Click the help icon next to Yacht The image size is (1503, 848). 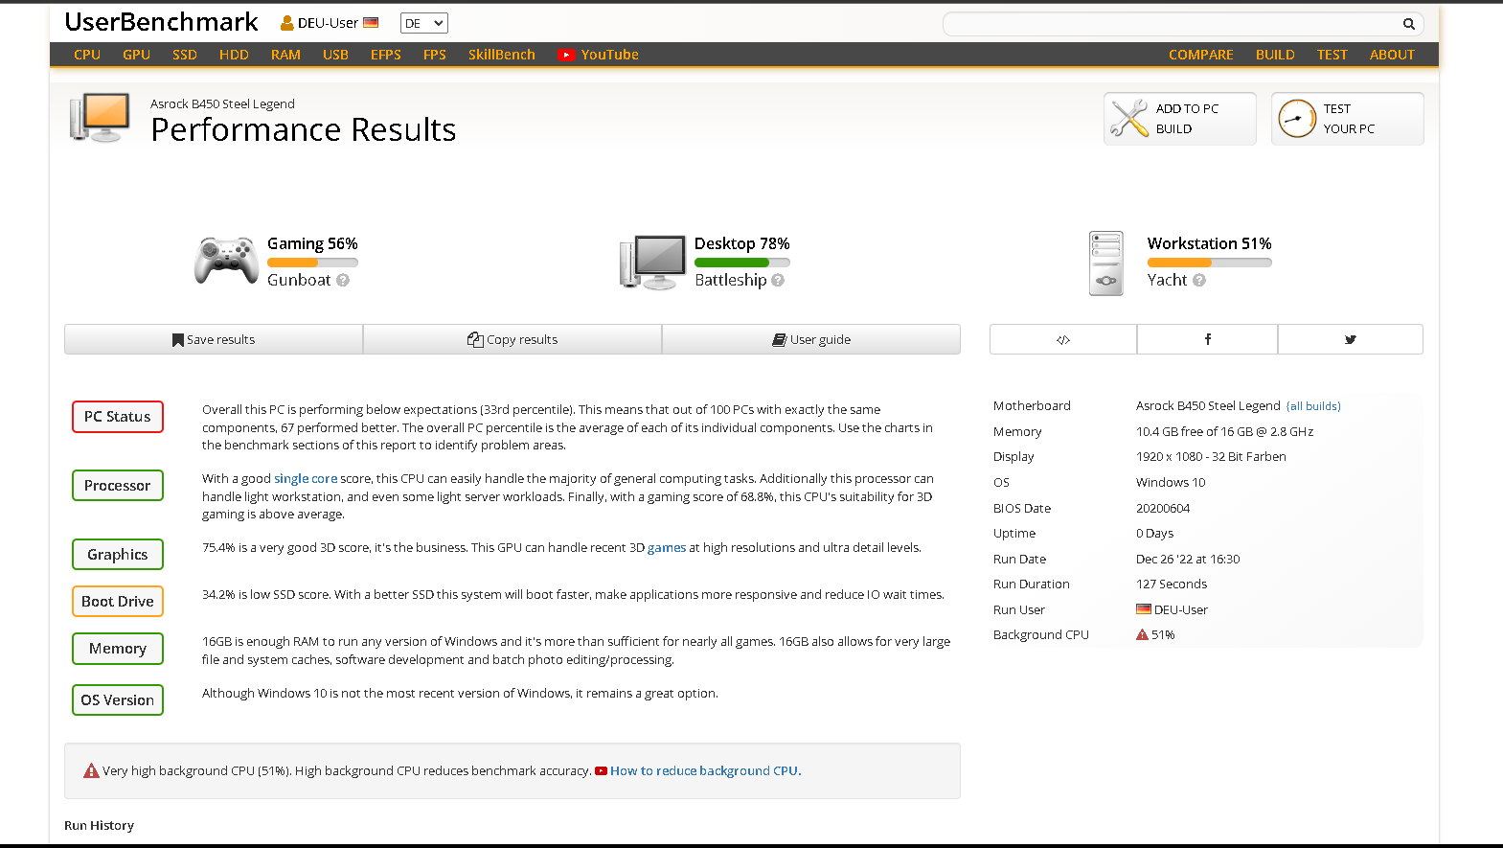(x=1199, y=281)
